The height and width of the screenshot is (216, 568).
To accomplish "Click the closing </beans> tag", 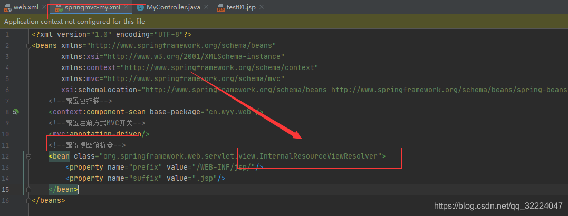I will (x=49, y=200).
